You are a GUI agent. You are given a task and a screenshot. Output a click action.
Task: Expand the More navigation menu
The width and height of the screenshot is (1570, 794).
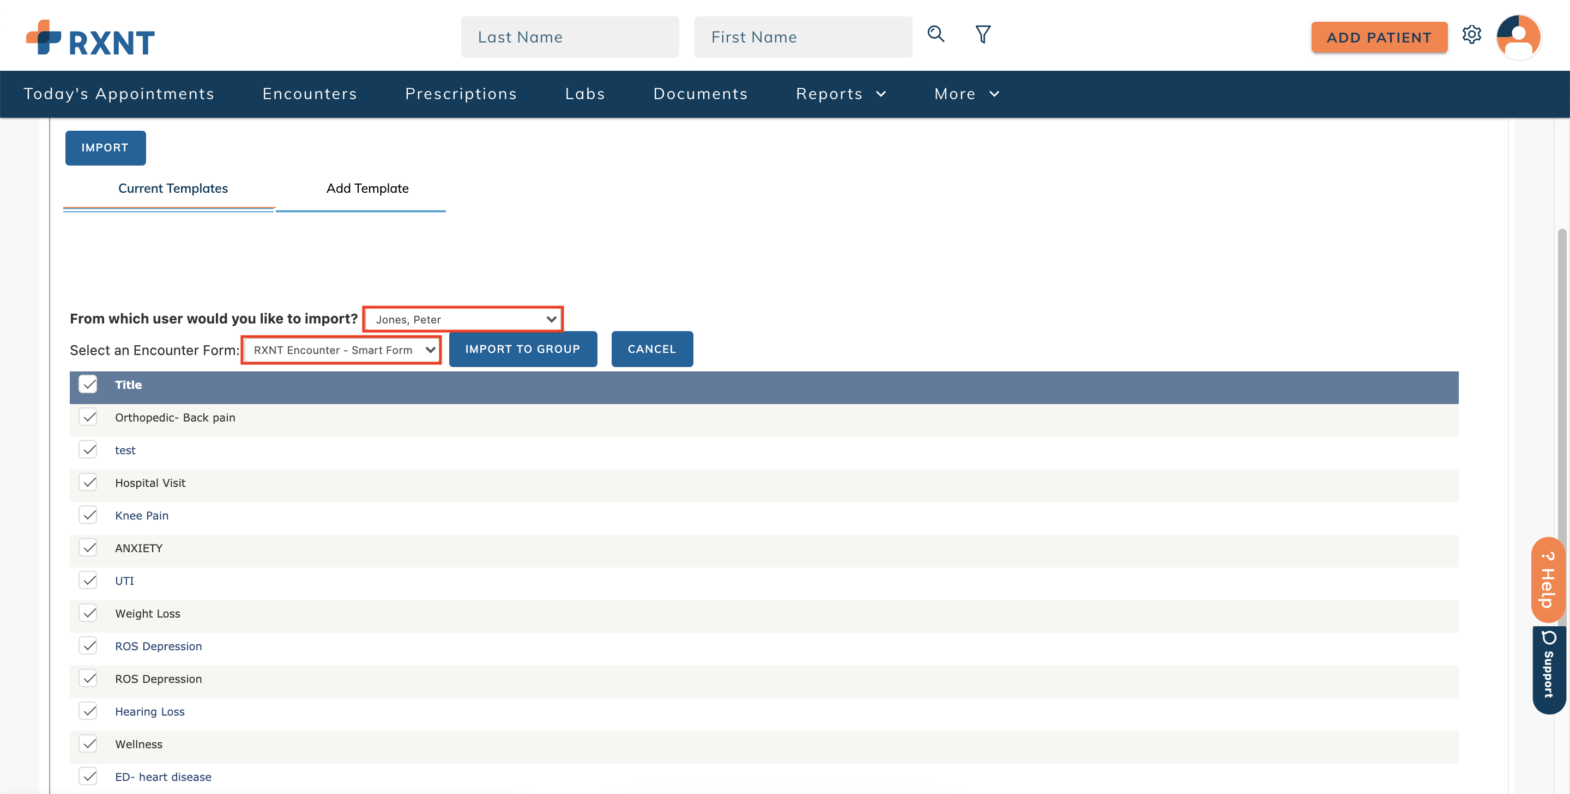coord(966,94)
